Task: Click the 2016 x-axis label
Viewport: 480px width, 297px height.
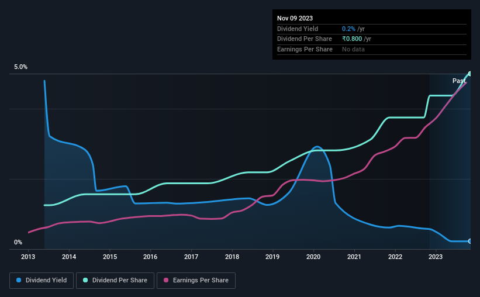Action: [x=150, y=257]
